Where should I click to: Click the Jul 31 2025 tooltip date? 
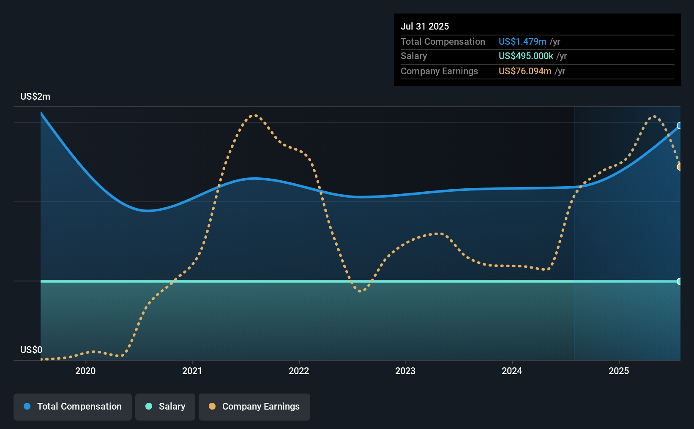(x=425, y=26)
